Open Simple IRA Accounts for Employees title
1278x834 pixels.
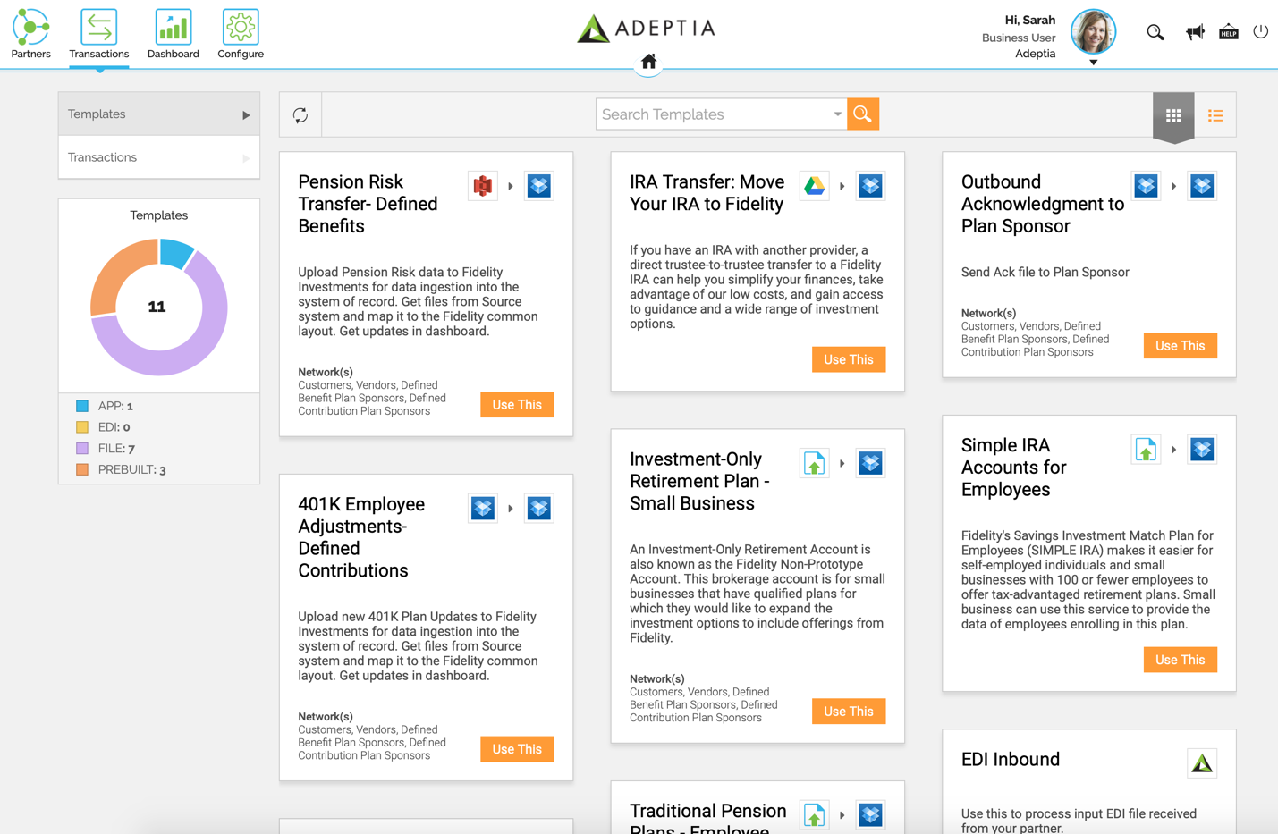(x=1013, y=468)
